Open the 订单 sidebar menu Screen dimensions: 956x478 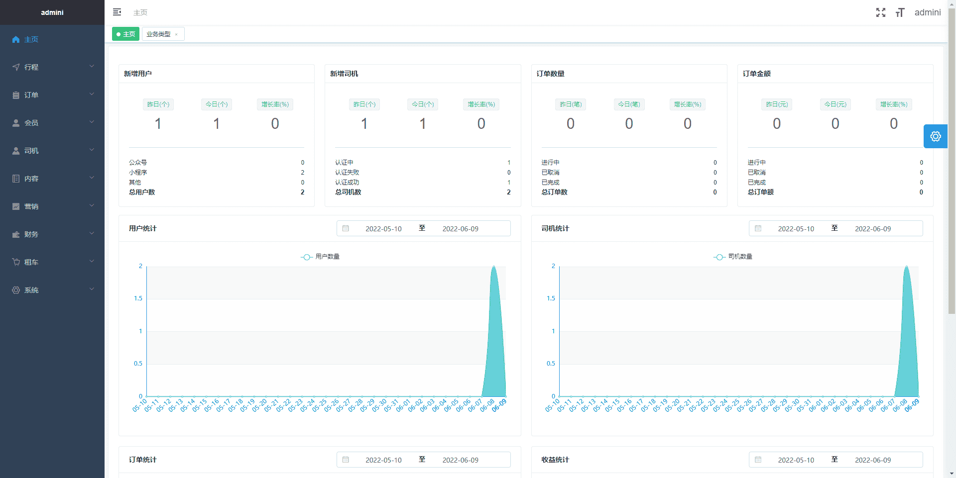click(x=52, y=95)
